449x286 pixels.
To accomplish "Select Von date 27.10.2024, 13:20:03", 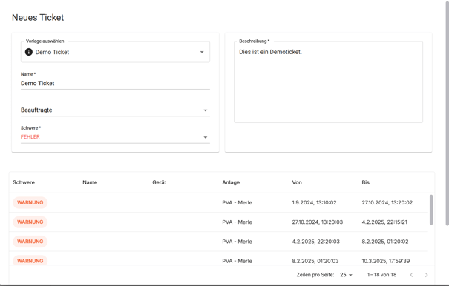I will pyautogui.click(x=318, y=222).
